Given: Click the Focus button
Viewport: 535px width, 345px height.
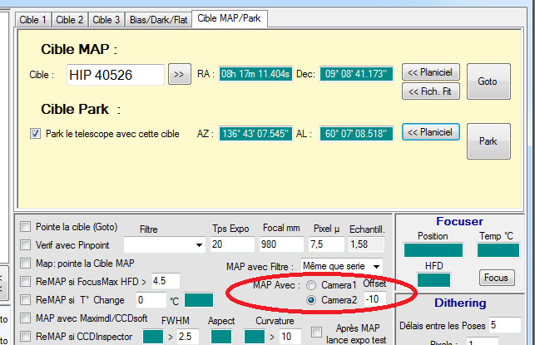Looking at the screenshot, I should (497, 278).
